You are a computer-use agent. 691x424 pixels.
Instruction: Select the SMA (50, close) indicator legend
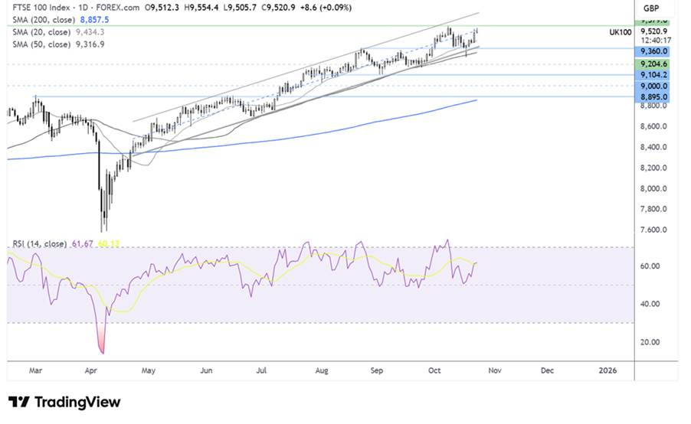[39, 44]
